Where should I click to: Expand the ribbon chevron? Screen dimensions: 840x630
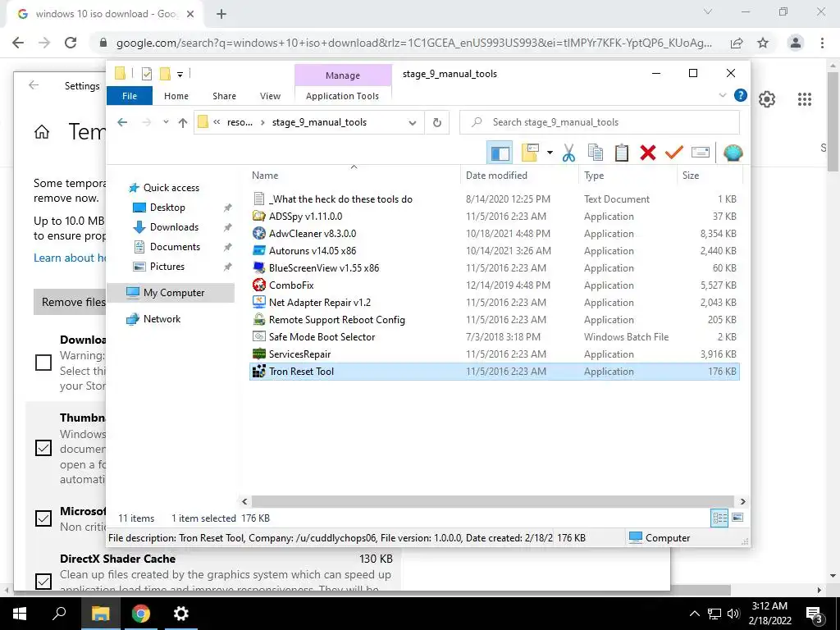click(x=722, y=95)
